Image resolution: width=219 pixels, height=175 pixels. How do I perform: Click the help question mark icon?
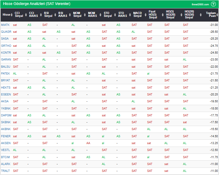[x=213, y=4]
